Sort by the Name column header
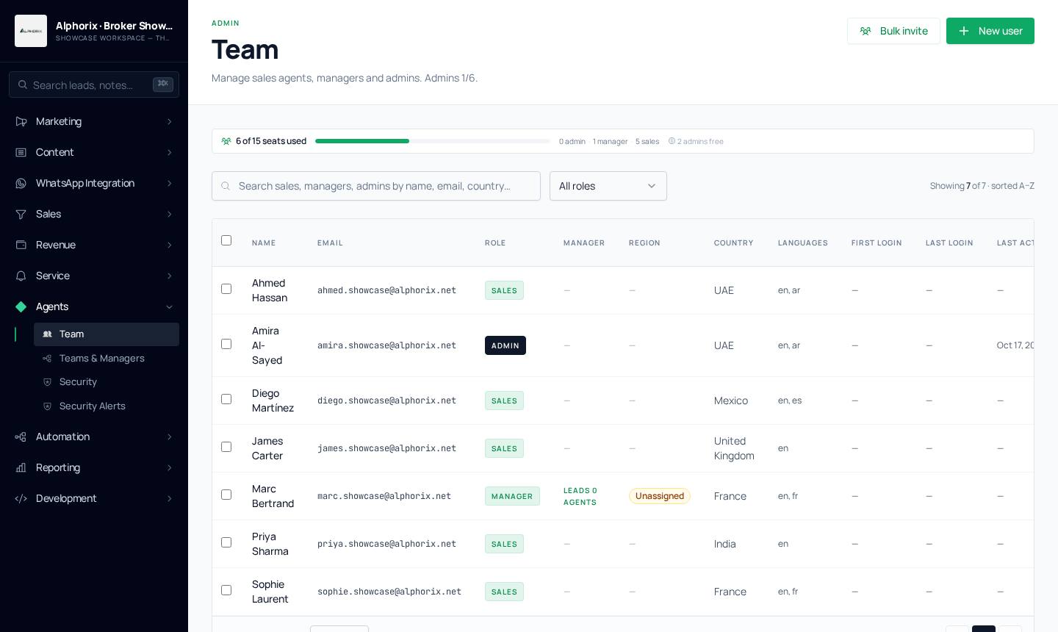1058x632 pixels. coord(264,243)
